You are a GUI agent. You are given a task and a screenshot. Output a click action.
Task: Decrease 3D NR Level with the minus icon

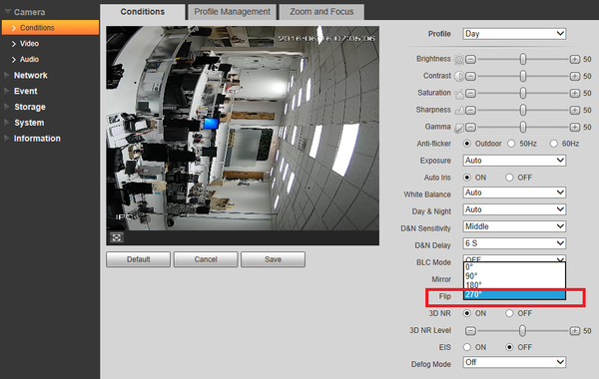tap(470, 330)
